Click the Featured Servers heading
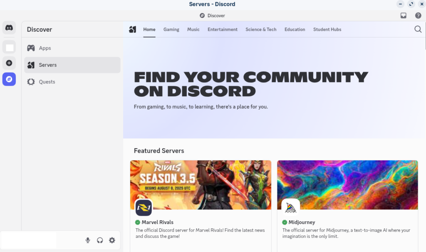Image resolution: width=426 pixels, height=252 pixels. 159,151
